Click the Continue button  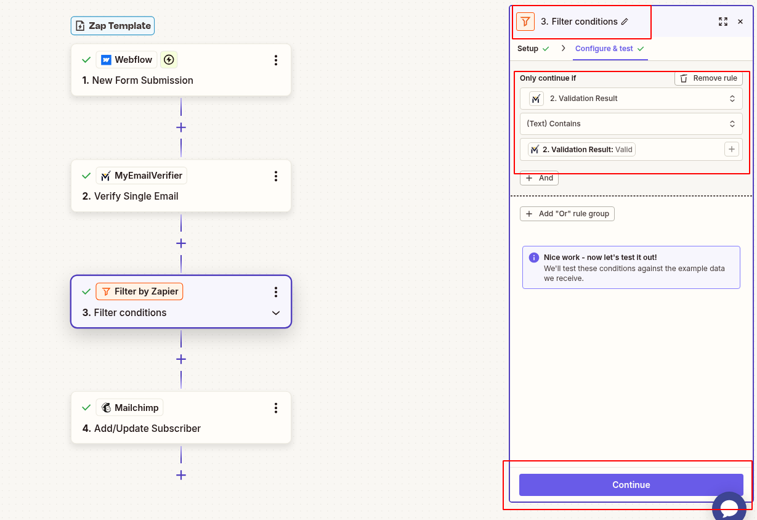point(631,485)
